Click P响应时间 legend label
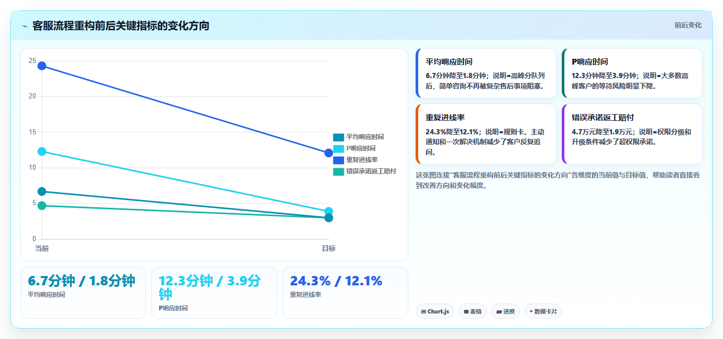723x339 pixels. coord(361,148)
